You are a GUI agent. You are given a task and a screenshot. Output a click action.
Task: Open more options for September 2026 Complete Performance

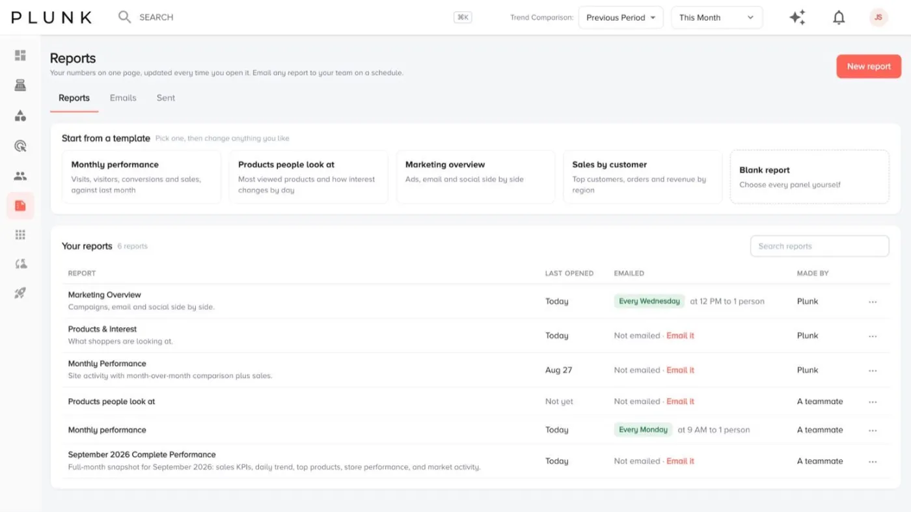pos(873,461)
